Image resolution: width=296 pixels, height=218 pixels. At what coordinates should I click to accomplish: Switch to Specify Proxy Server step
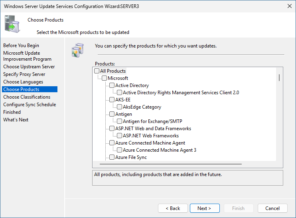(24, 74)
